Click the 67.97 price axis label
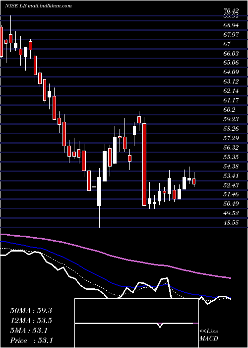Viewport: 248px width, 348px height. [x=231, y=35]
